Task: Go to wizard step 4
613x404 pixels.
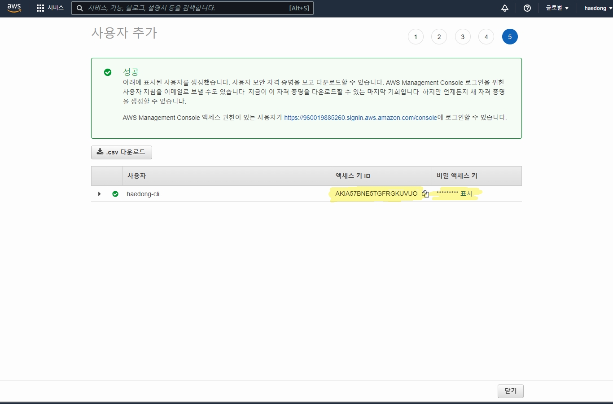Action: 486,37
